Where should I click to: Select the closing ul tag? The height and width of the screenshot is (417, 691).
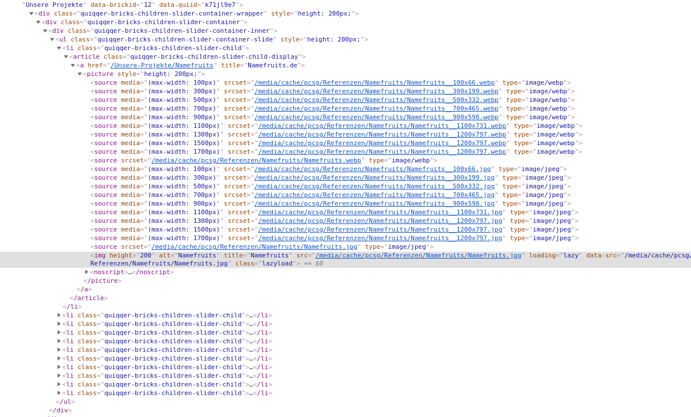(65, 402)
